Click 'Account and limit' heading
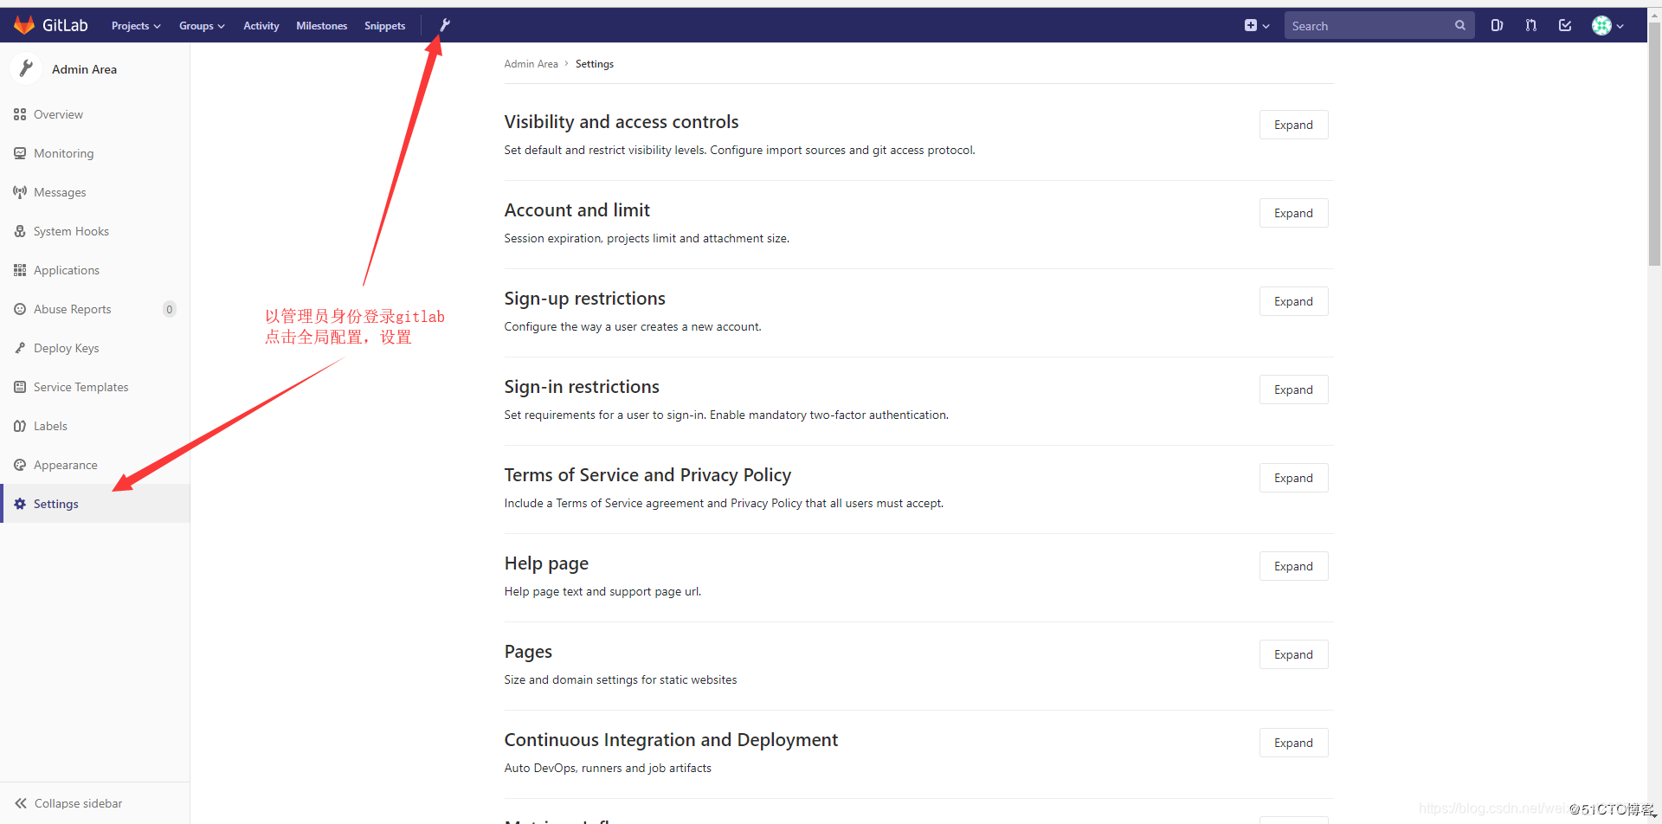Image resolution: width=1662 pixels, height=824 pixels. click(577, 210)
